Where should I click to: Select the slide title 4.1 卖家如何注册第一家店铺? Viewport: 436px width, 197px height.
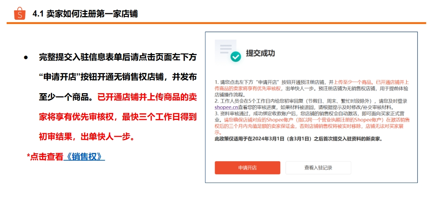point(85,14)
